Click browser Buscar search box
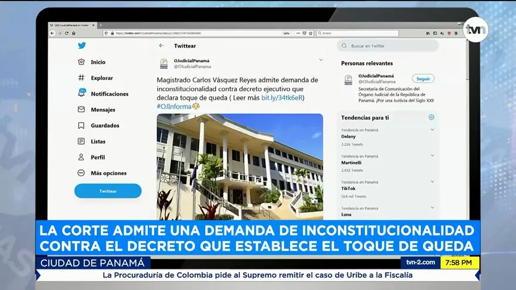Image resolution: width=516 pixels, height=290 pixels. [357, 33]
